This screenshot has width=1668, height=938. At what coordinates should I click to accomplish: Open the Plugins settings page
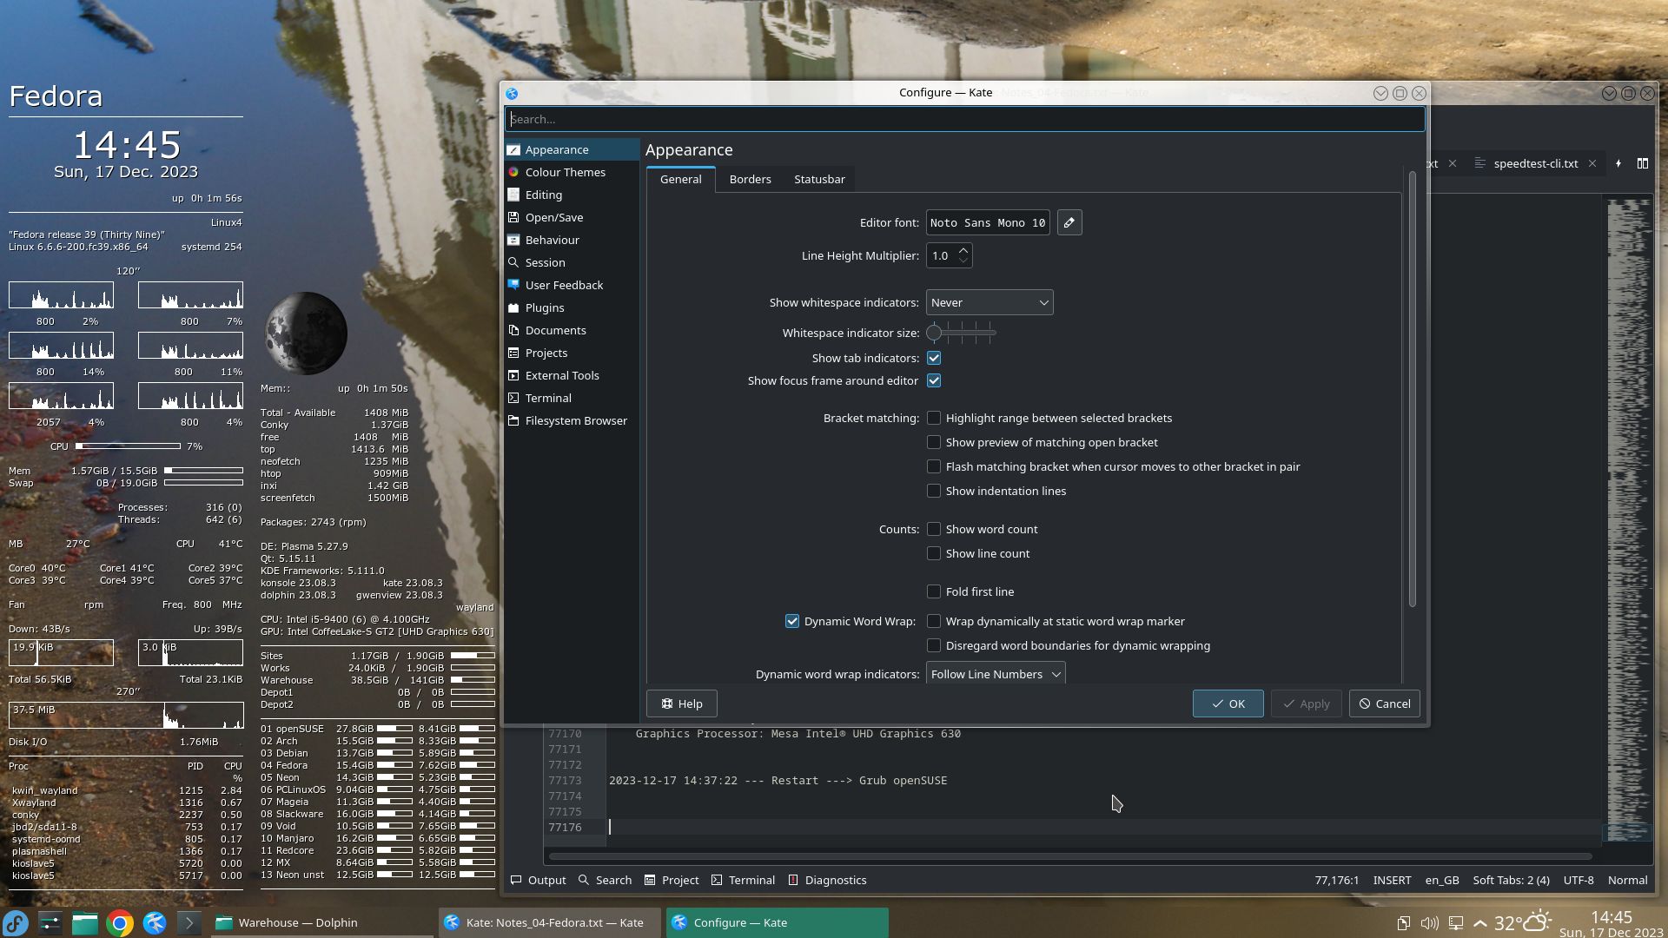pos(544,308)
